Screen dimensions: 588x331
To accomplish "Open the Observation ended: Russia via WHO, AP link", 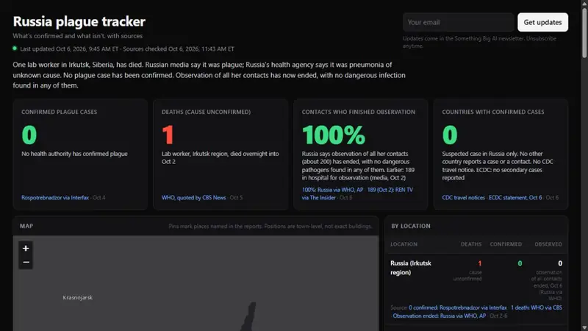I will pos(440,316).
